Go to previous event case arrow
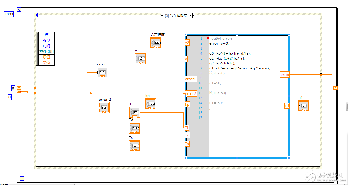The width and height of the screenshot is (348, 185). click(162, 15)
